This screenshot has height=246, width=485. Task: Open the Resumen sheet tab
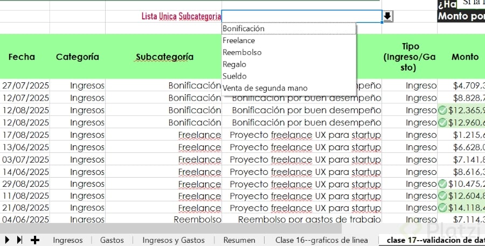click(x=239, y=240)
